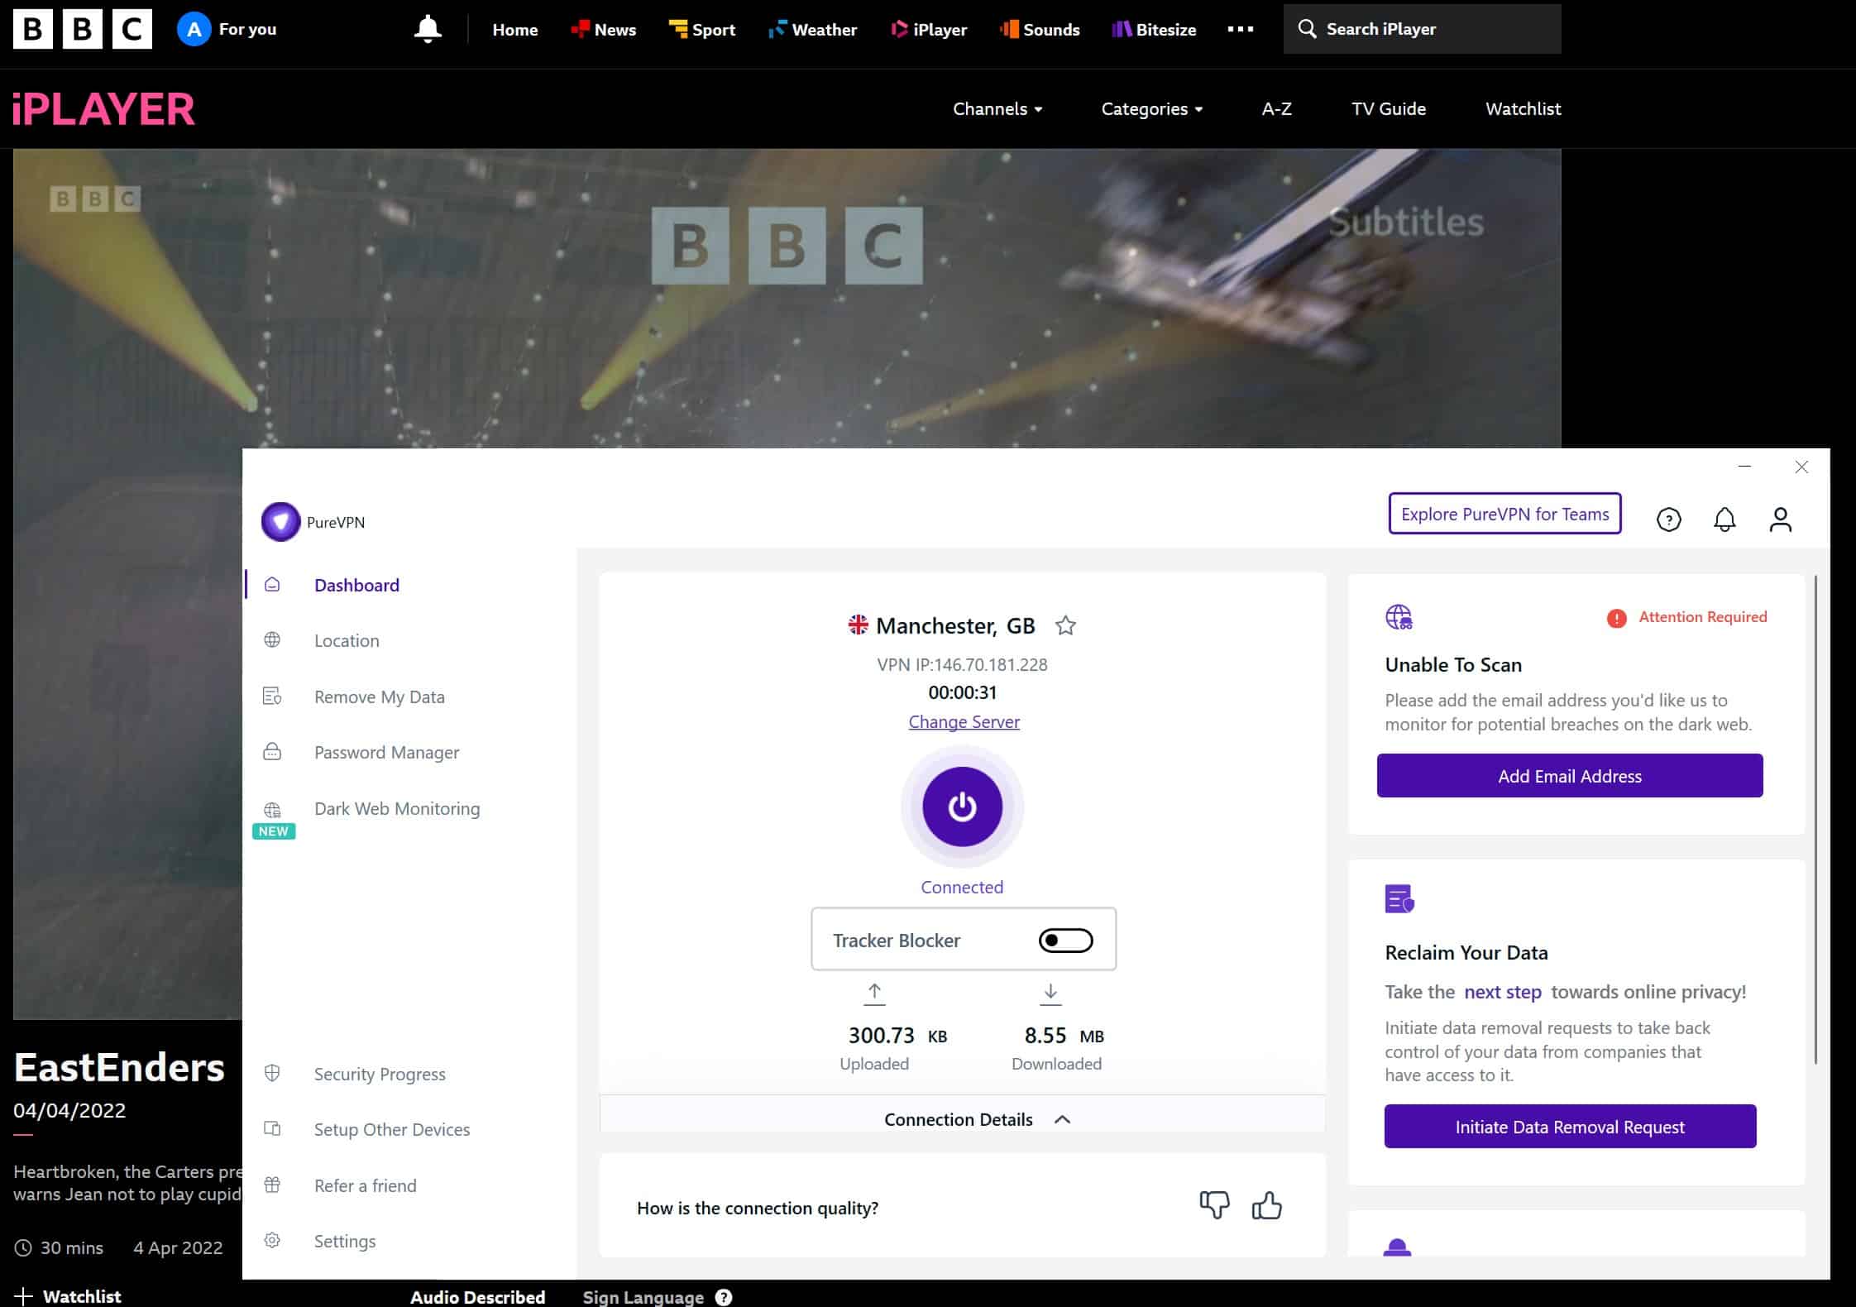This screenshot has height=1307, width=1856.
Task: Open Setup Other Devices sidebar item
Action: coord(391,1129)
